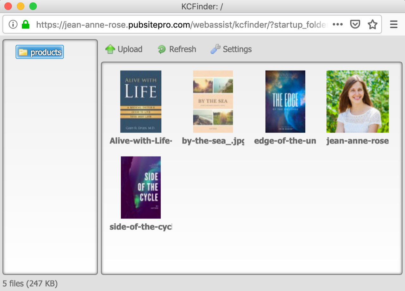Click the Upload label in the toolbar
Screen dimensions: 405x291
(130, 49)
